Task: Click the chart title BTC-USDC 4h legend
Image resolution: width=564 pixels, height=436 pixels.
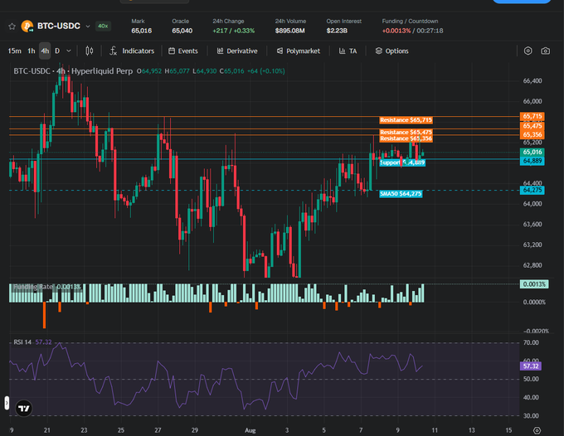Action: pos(73,71)
